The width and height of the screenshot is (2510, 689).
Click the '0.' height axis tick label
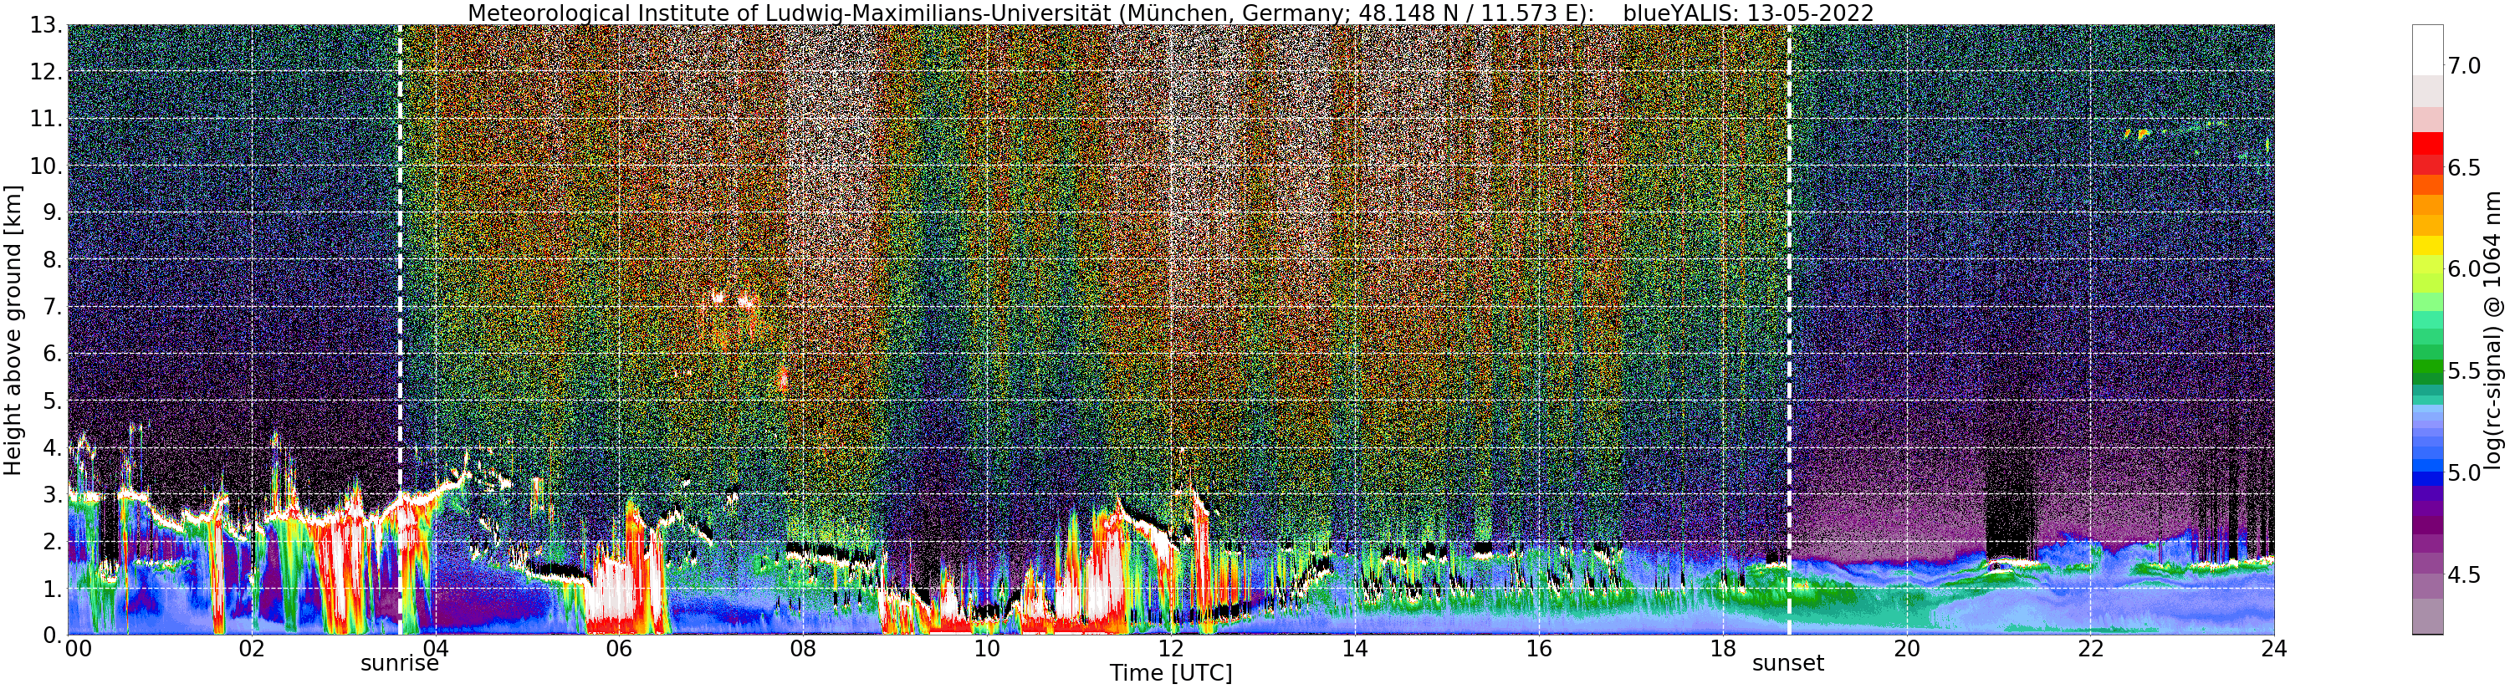[x=53, y=635]
